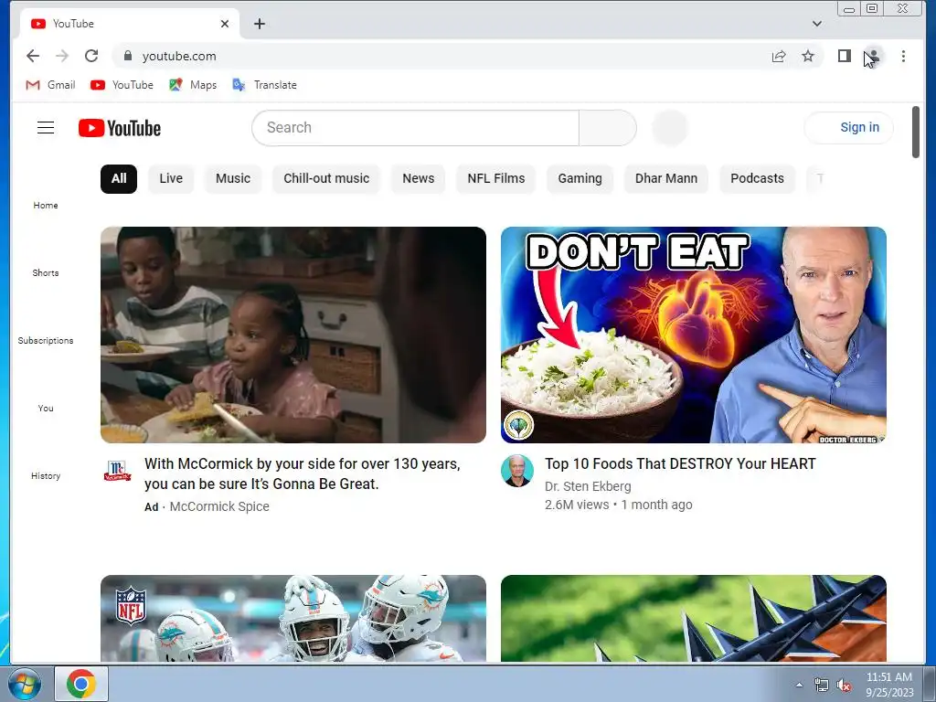The image size is (936, 702).
Task: Click the browser forward arrow
Action: [62, 56]
